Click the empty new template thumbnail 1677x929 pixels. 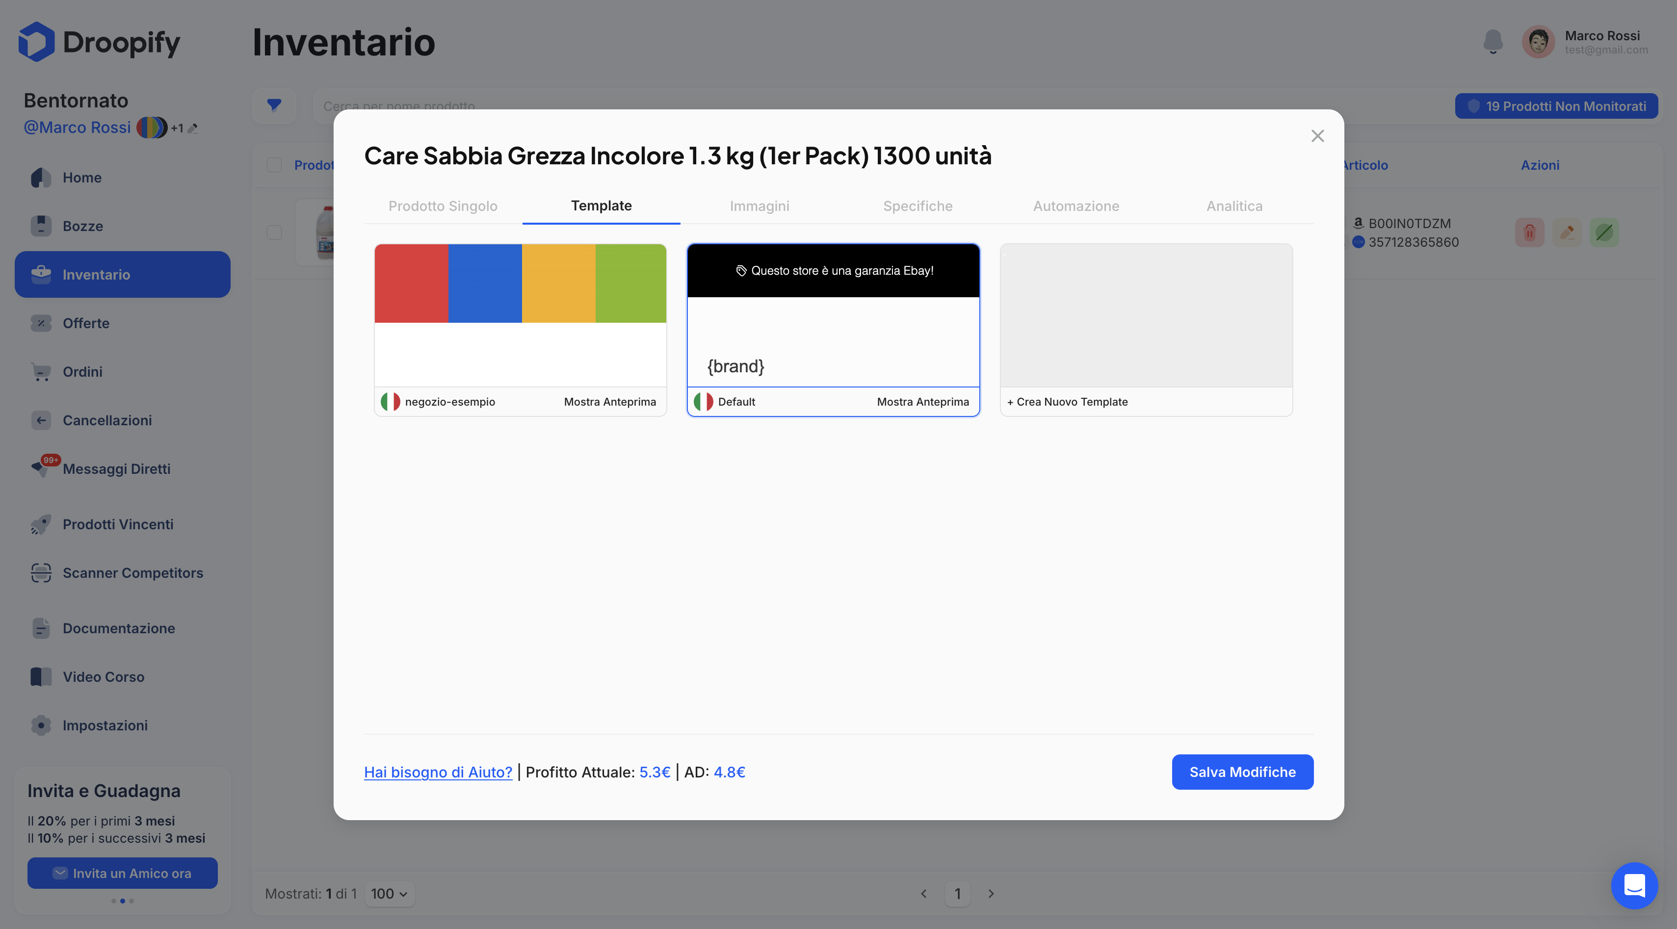(x=1147, y=316)
